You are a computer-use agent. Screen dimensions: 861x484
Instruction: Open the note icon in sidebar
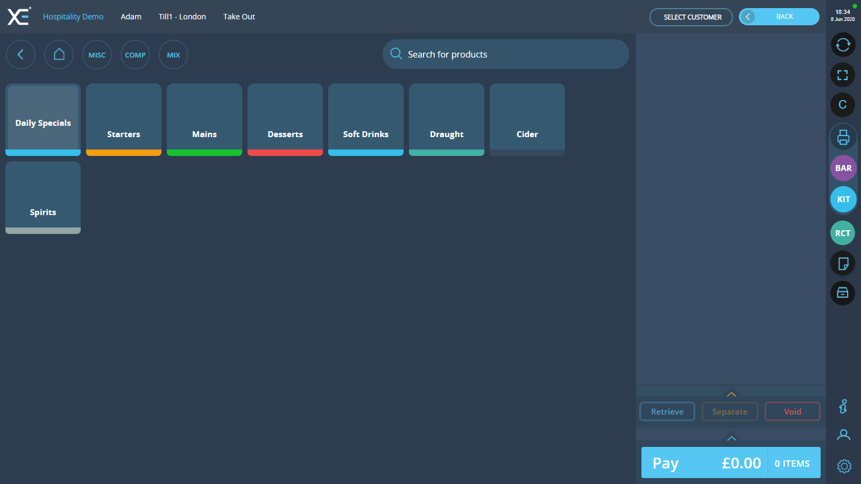point(843,264)
